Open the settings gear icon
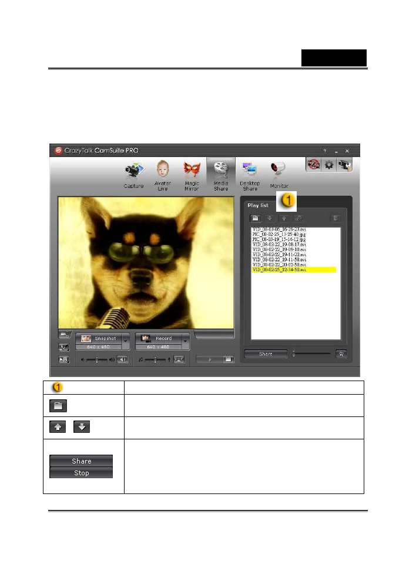416x567 pixels. click(330, 165)
